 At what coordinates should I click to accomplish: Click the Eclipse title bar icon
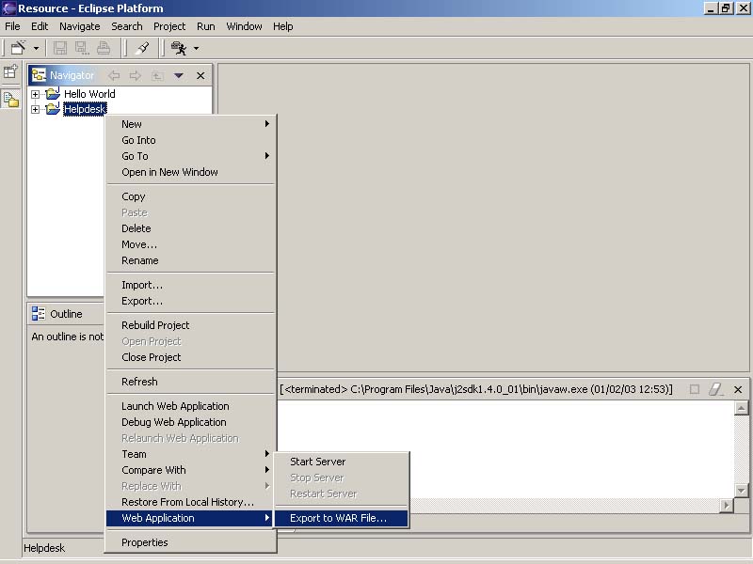8,8
